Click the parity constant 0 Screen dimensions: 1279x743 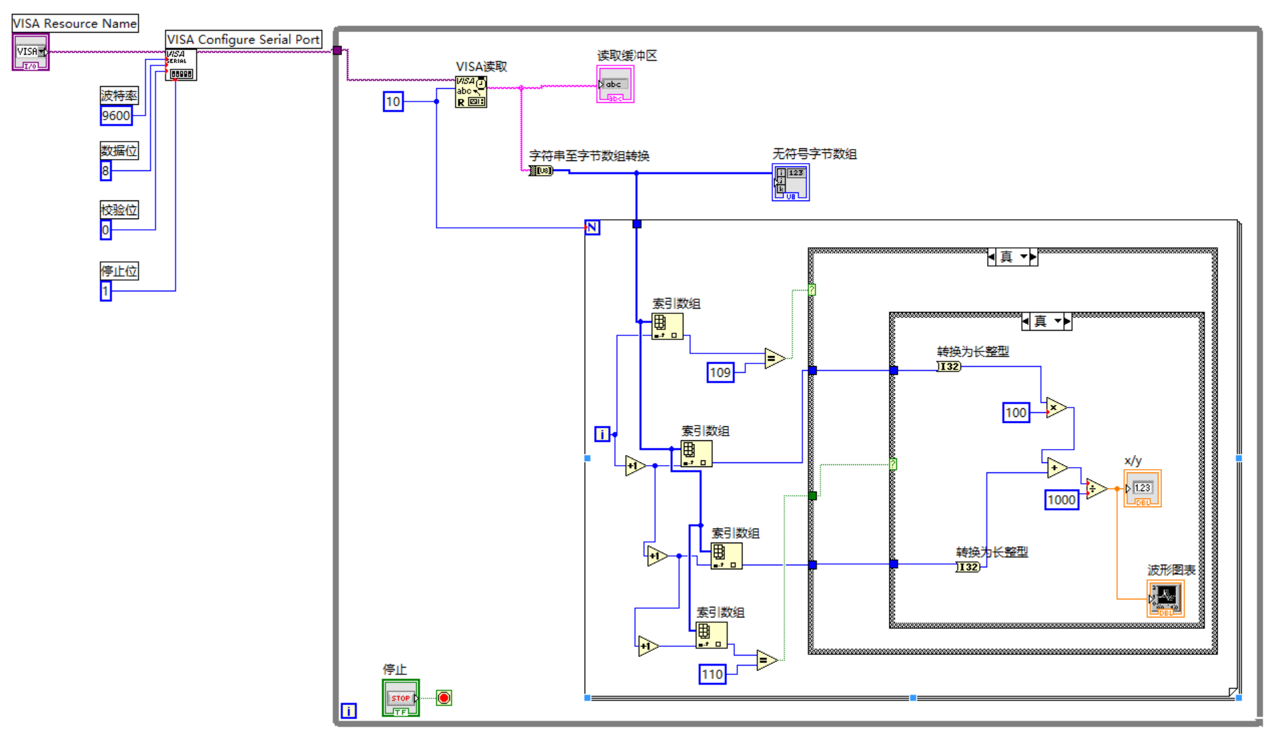[x=106, y=230]
